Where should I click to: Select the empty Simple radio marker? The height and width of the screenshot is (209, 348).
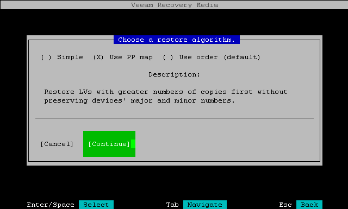46,57
